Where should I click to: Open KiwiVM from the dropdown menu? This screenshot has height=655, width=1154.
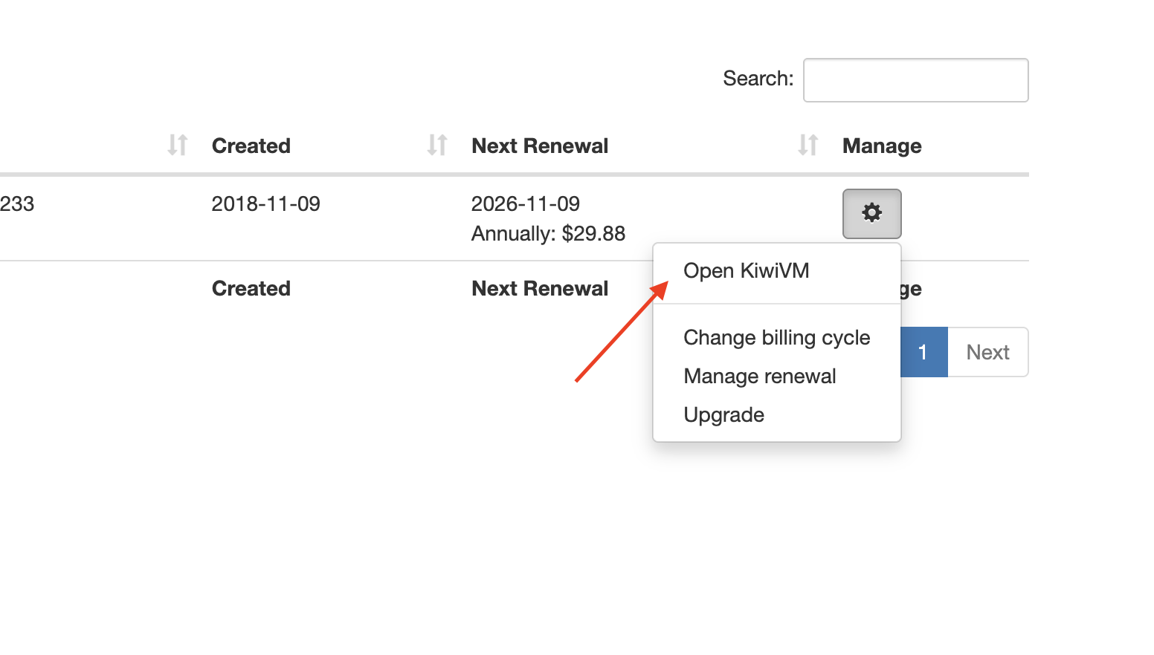pos(746,271)
